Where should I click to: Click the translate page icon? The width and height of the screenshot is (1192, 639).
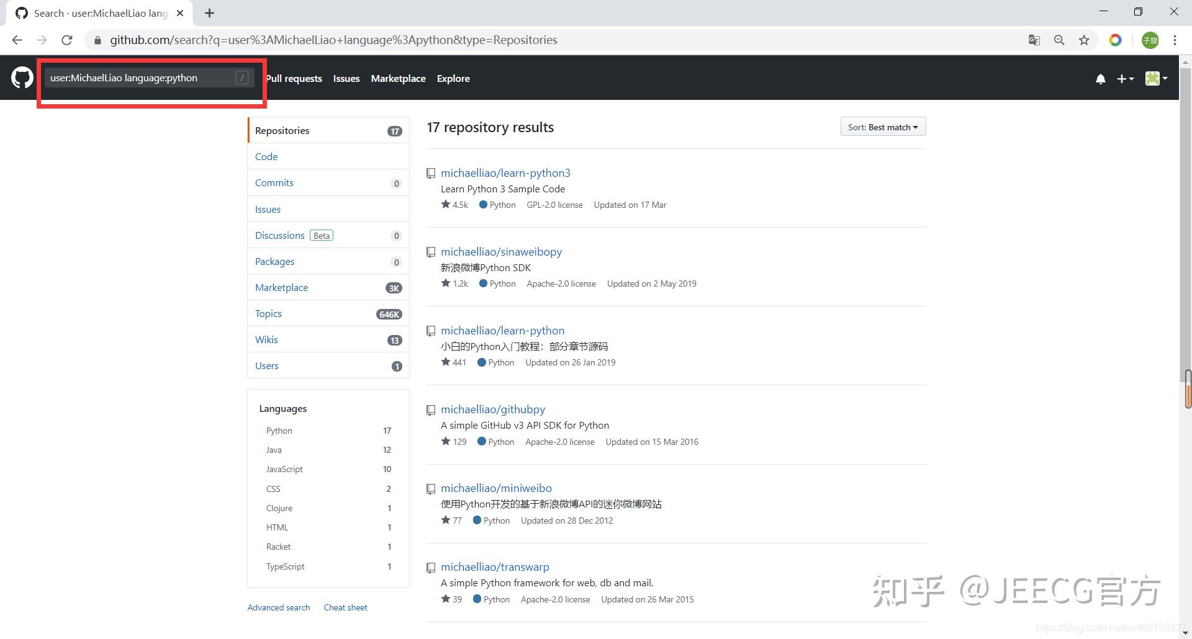click(x=1034, y=40)
